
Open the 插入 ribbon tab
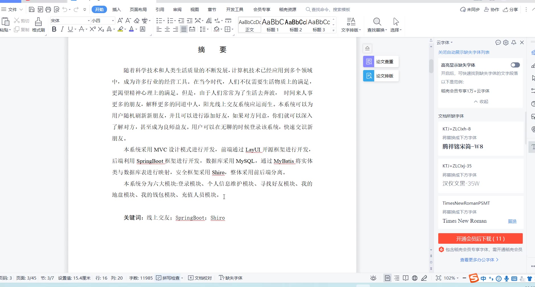(x=116, y=9)
